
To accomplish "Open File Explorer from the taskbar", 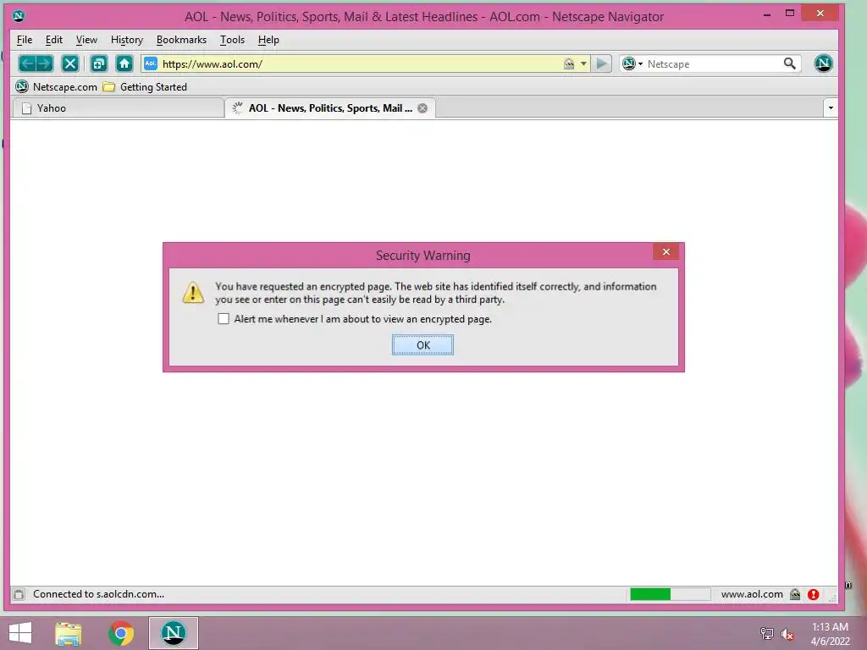I will coord(68,633).
